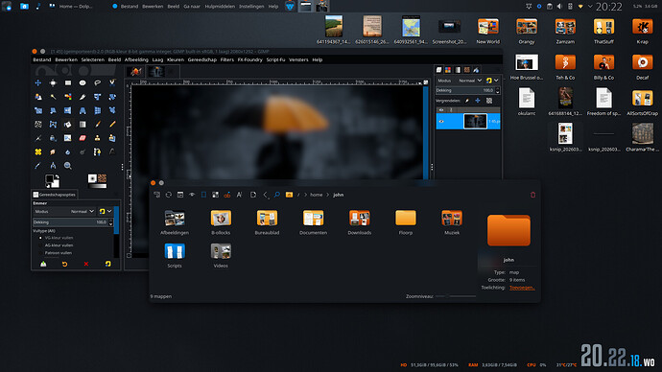Select the Eraser tool in GIMP toolbox
Image resolution: width=662 pixels, height=372 pixels.
pos(83,138)
